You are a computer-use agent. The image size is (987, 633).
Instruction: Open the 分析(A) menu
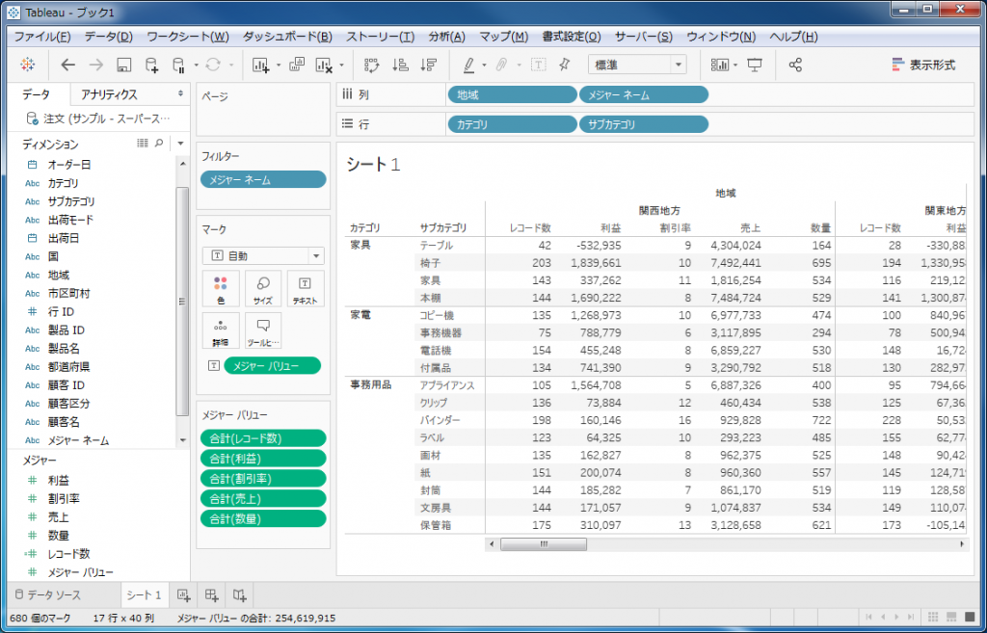click(x=445, y=37)
